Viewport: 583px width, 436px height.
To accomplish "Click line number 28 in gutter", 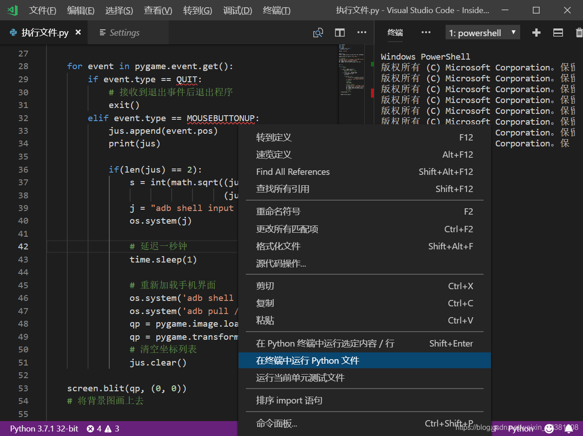I will click(23, 66).
